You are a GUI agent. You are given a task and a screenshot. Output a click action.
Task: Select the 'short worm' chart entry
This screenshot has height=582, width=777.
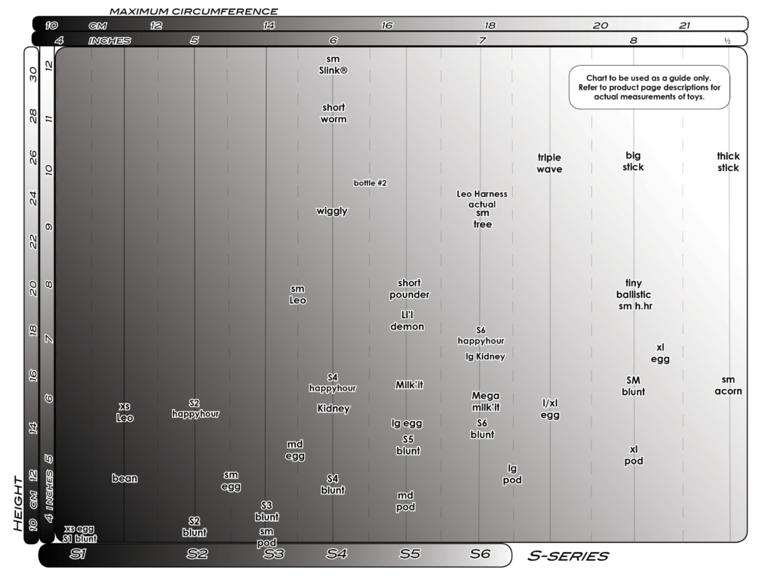coord(333,113)
